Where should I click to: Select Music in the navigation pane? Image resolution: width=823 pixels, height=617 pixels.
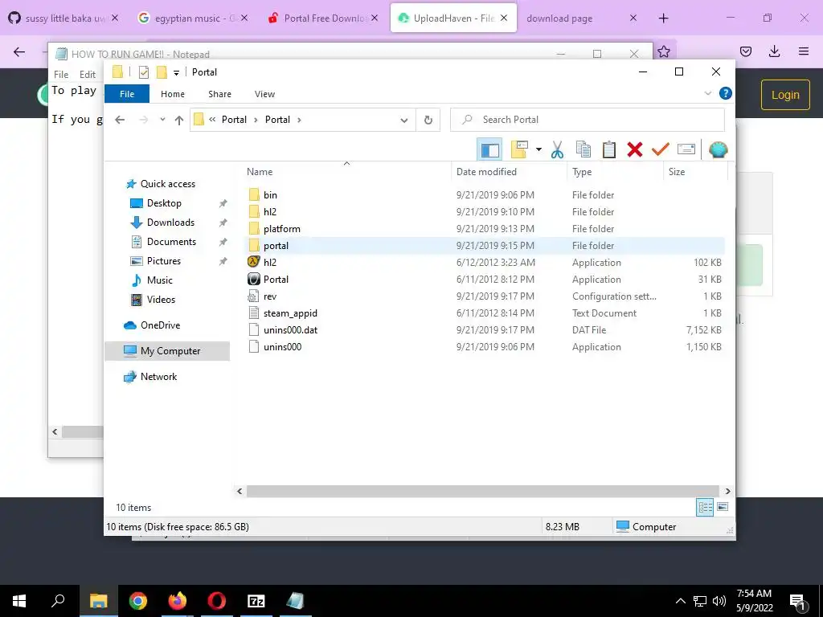pos(160,280)
